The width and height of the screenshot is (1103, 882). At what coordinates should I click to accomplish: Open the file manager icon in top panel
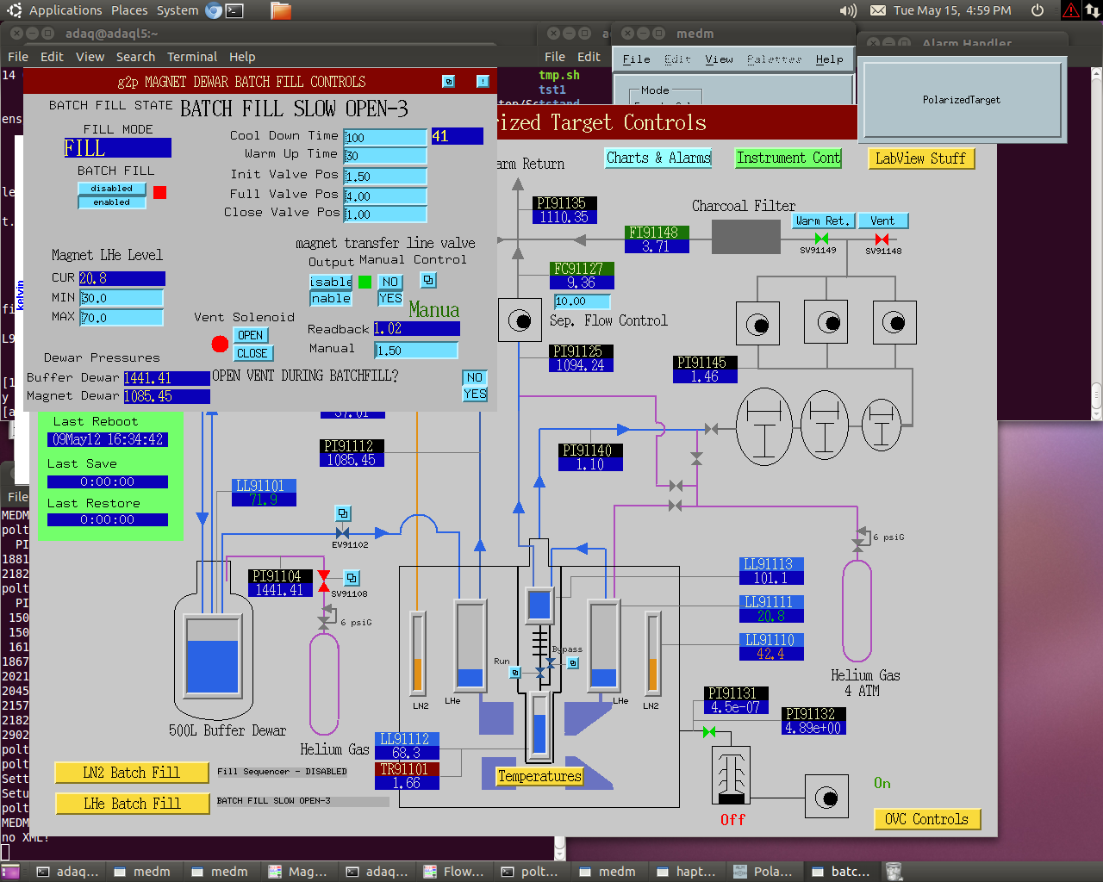point(280,10)
